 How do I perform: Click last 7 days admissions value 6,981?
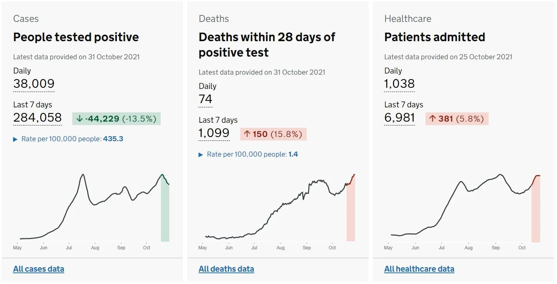pos(399,117)
